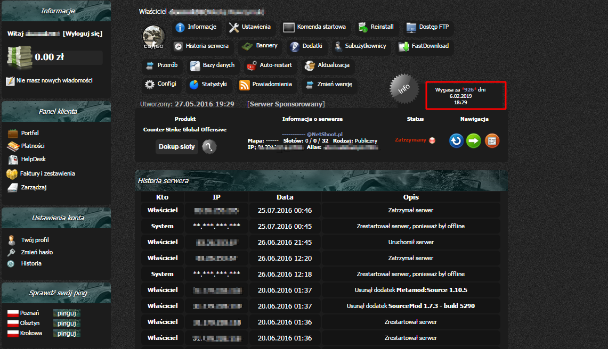This screenshot has width=608, height=349.
Task: Click the Powiadomienia label
Action: [272, 84]
